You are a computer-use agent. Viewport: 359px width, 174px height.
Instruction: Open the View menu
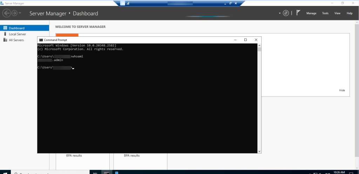pyautogui.click(x=337, y=13)
